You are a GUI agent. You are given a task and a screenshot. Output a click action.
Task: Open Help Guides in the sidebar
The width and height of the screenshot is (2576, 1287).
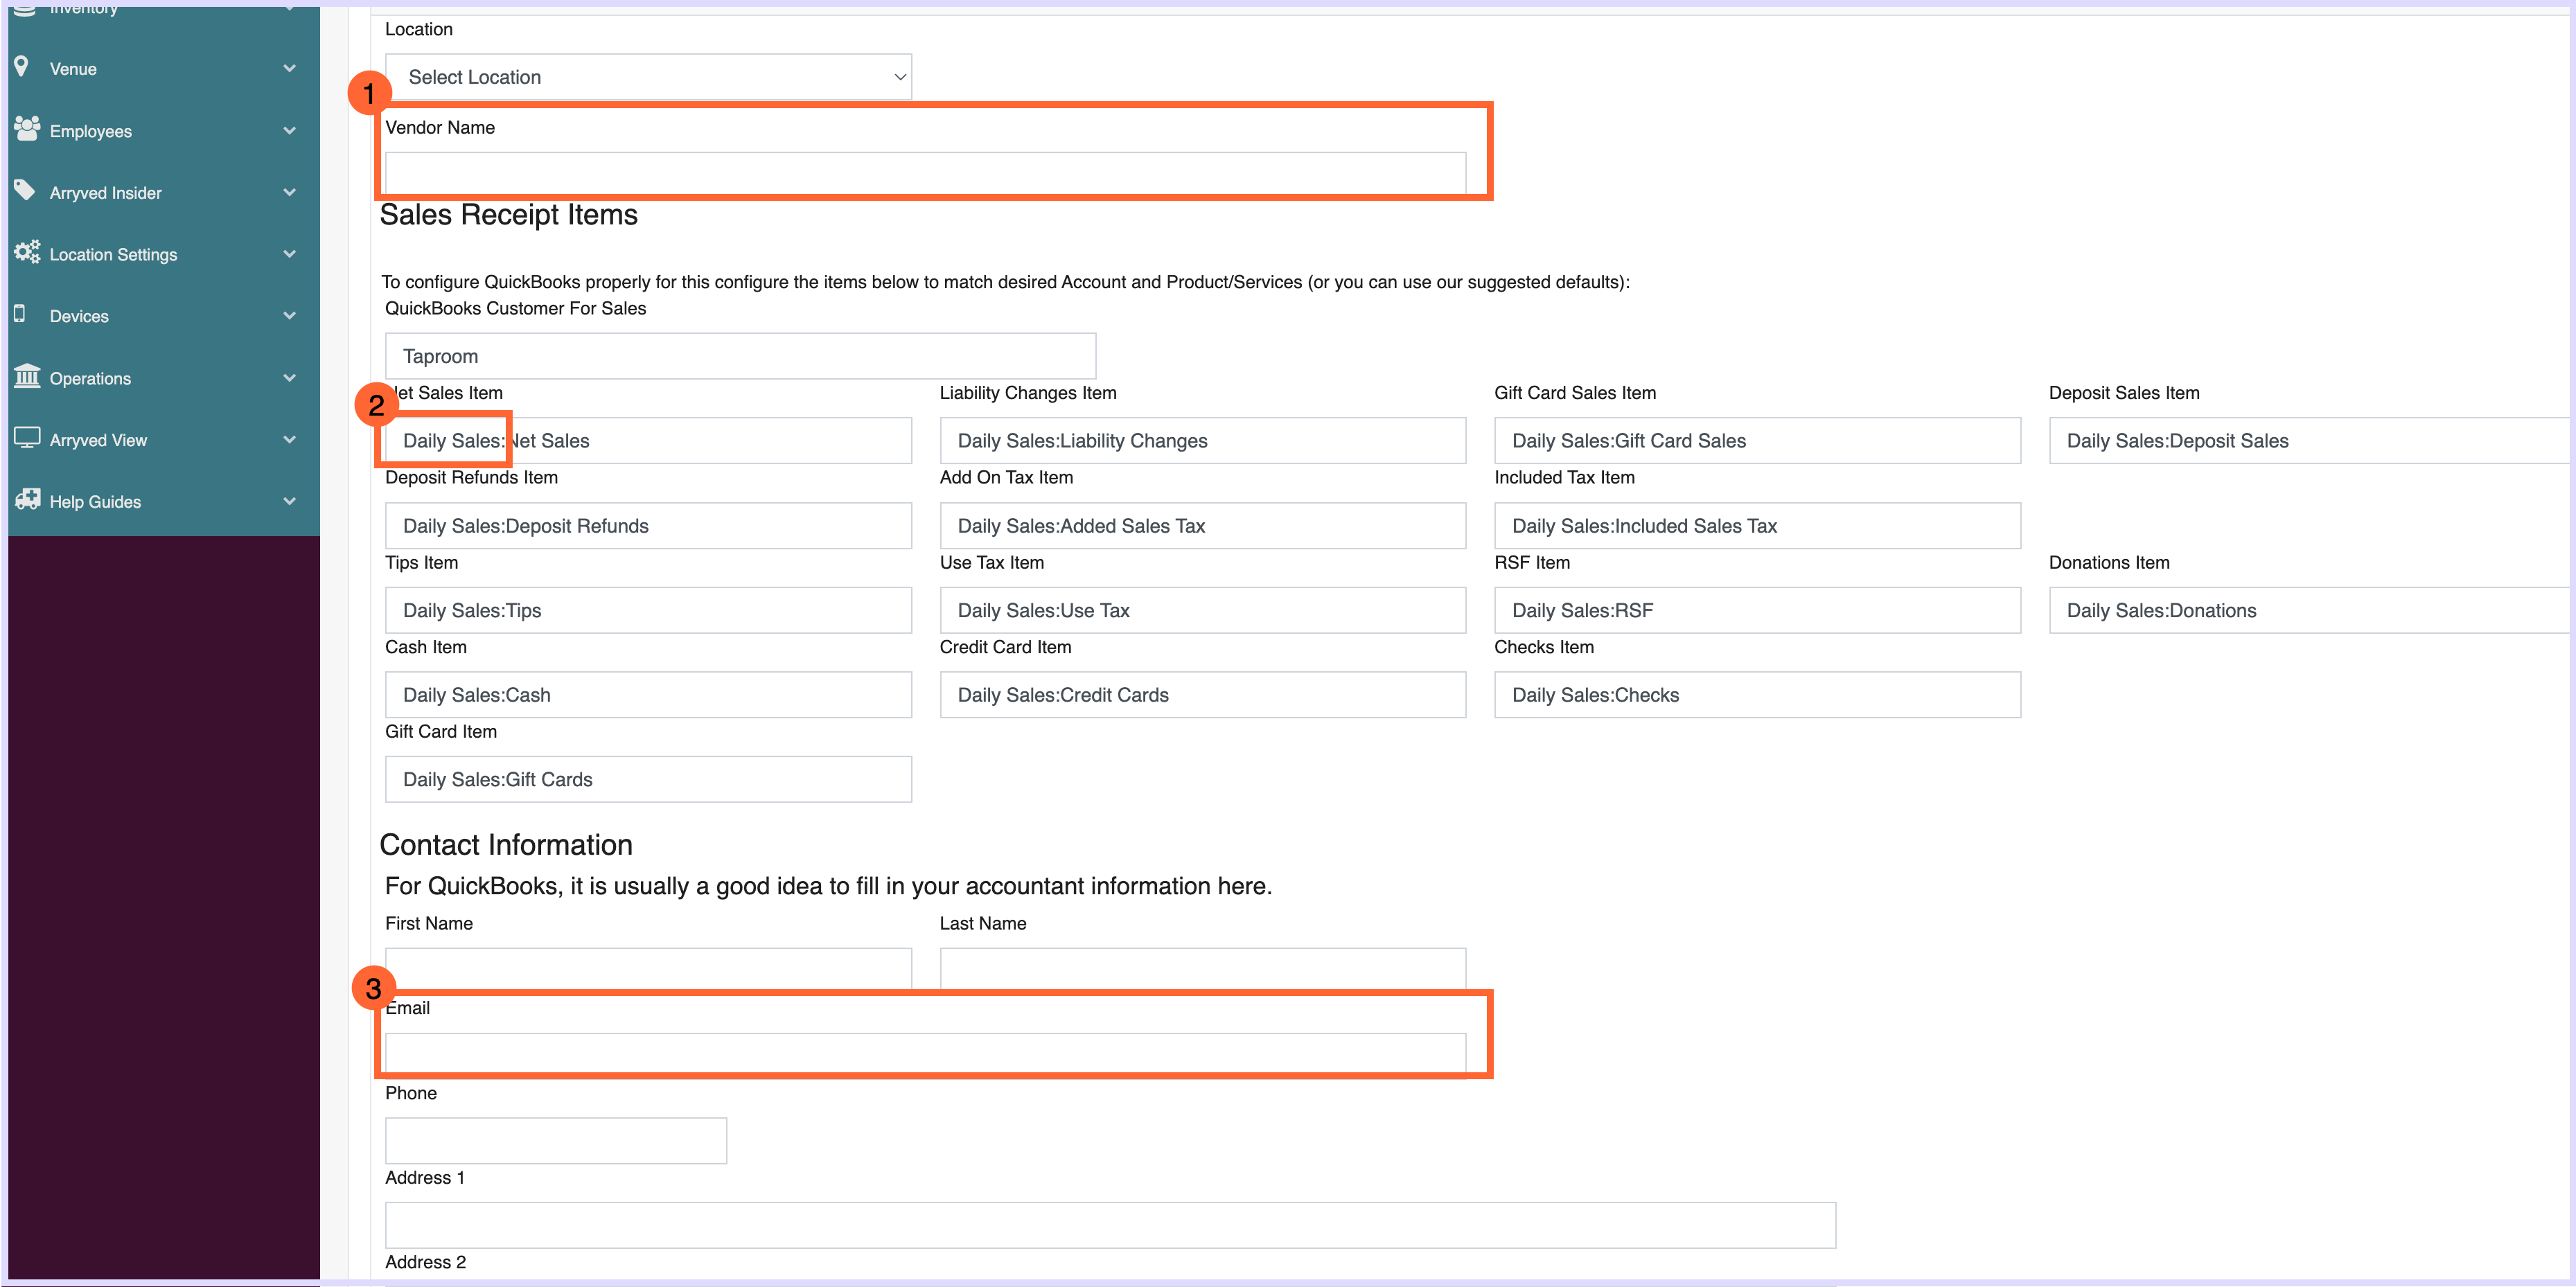[164, 502]
